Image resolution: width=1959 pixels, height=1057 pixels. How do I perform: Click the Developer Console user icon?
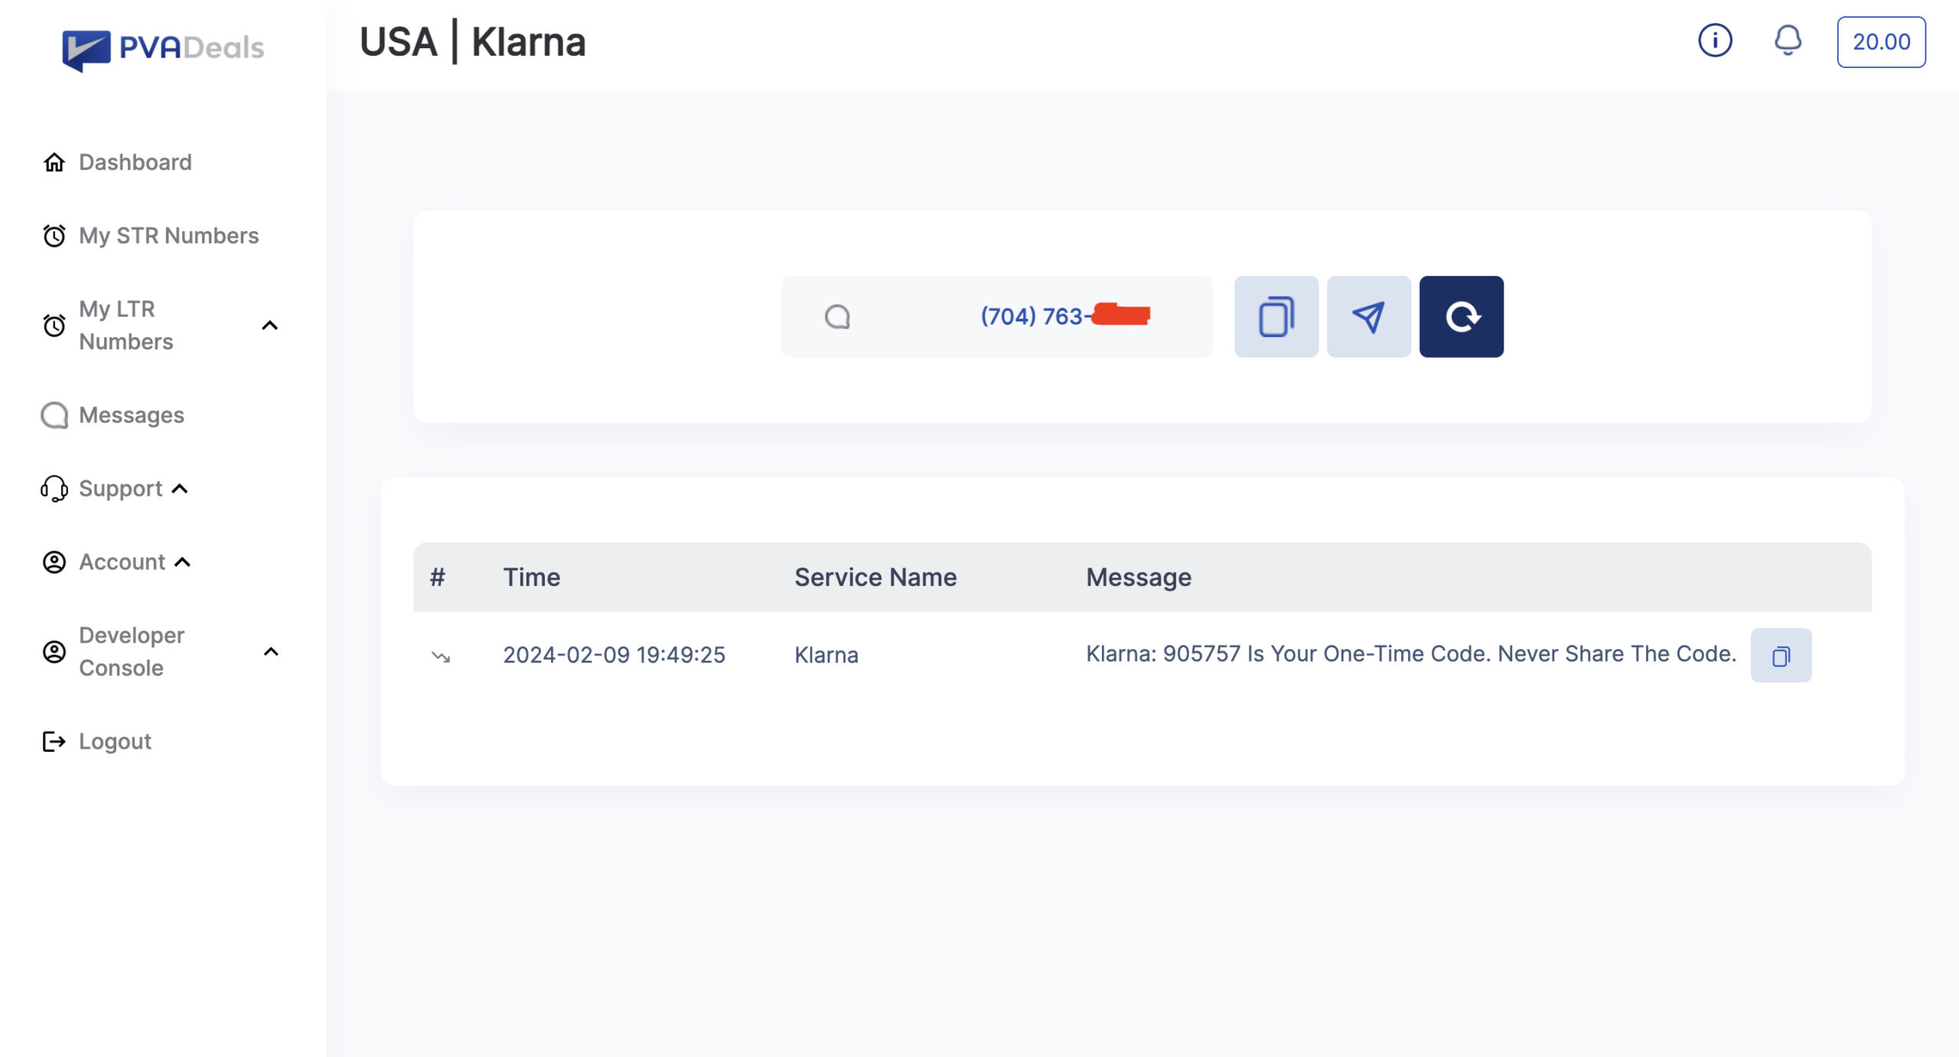click(x=54, y=652)
